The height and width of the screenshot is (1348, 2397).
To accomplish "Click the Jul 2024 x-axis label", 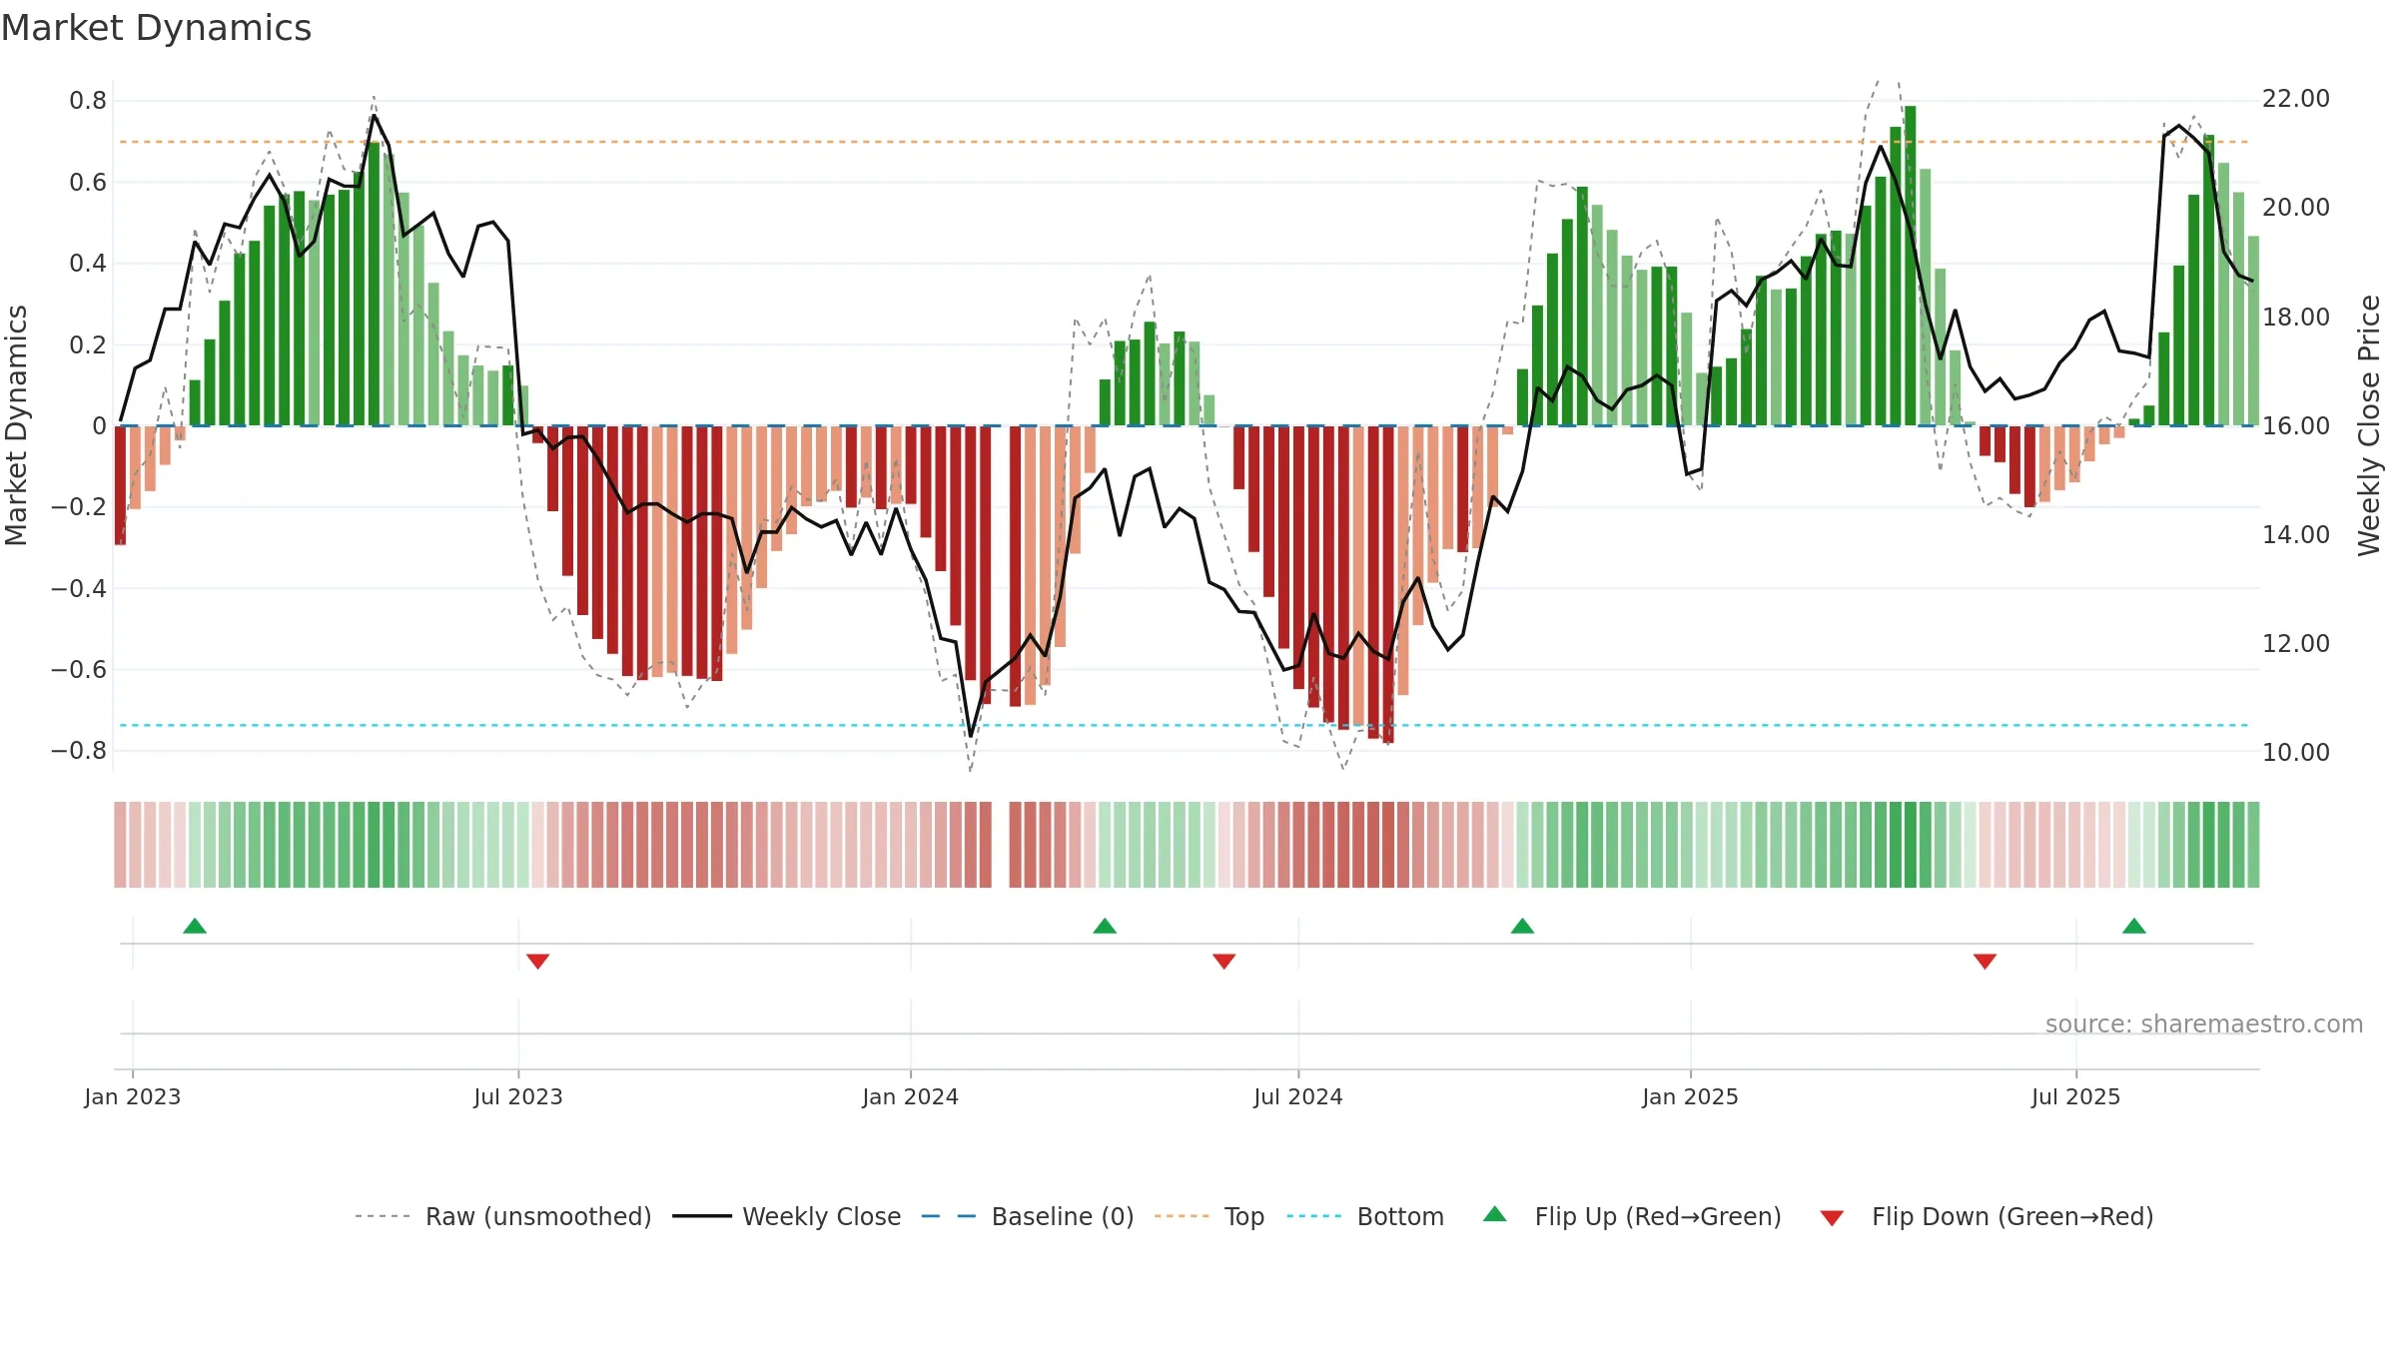I will click(x=1298, y=1097).
